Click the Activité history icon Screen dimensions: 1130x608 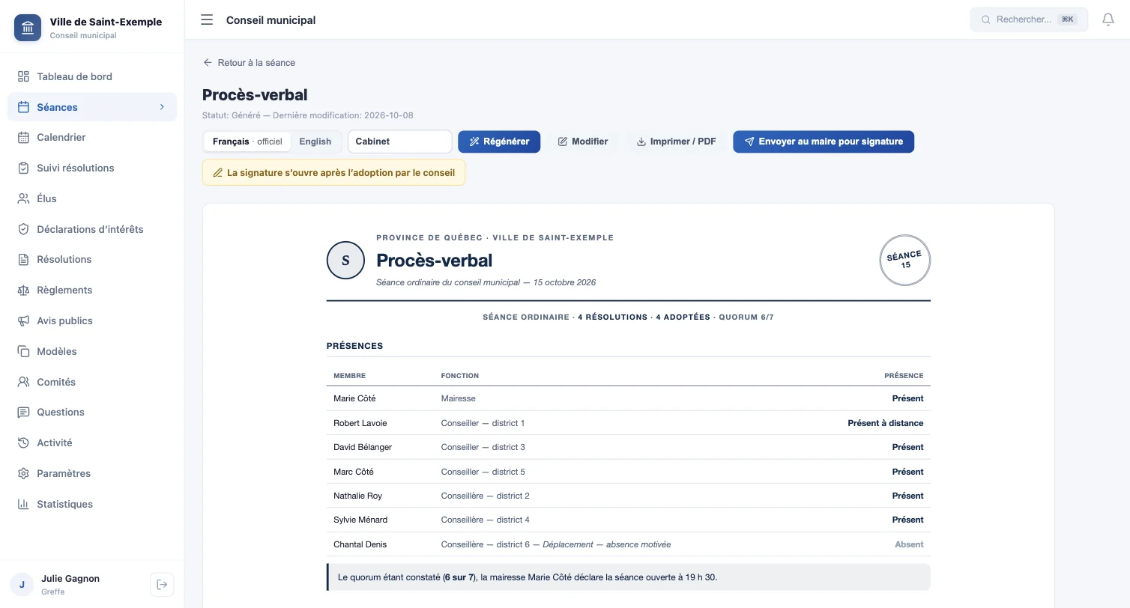coord(23,443)
